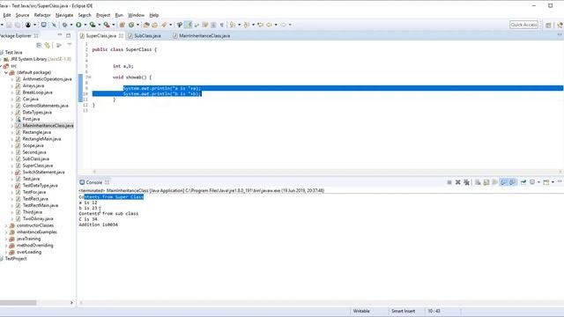564x317 pixels.
Task: Toggle the highlighted Mark Occurrences toolbar button
Action: 189,25
